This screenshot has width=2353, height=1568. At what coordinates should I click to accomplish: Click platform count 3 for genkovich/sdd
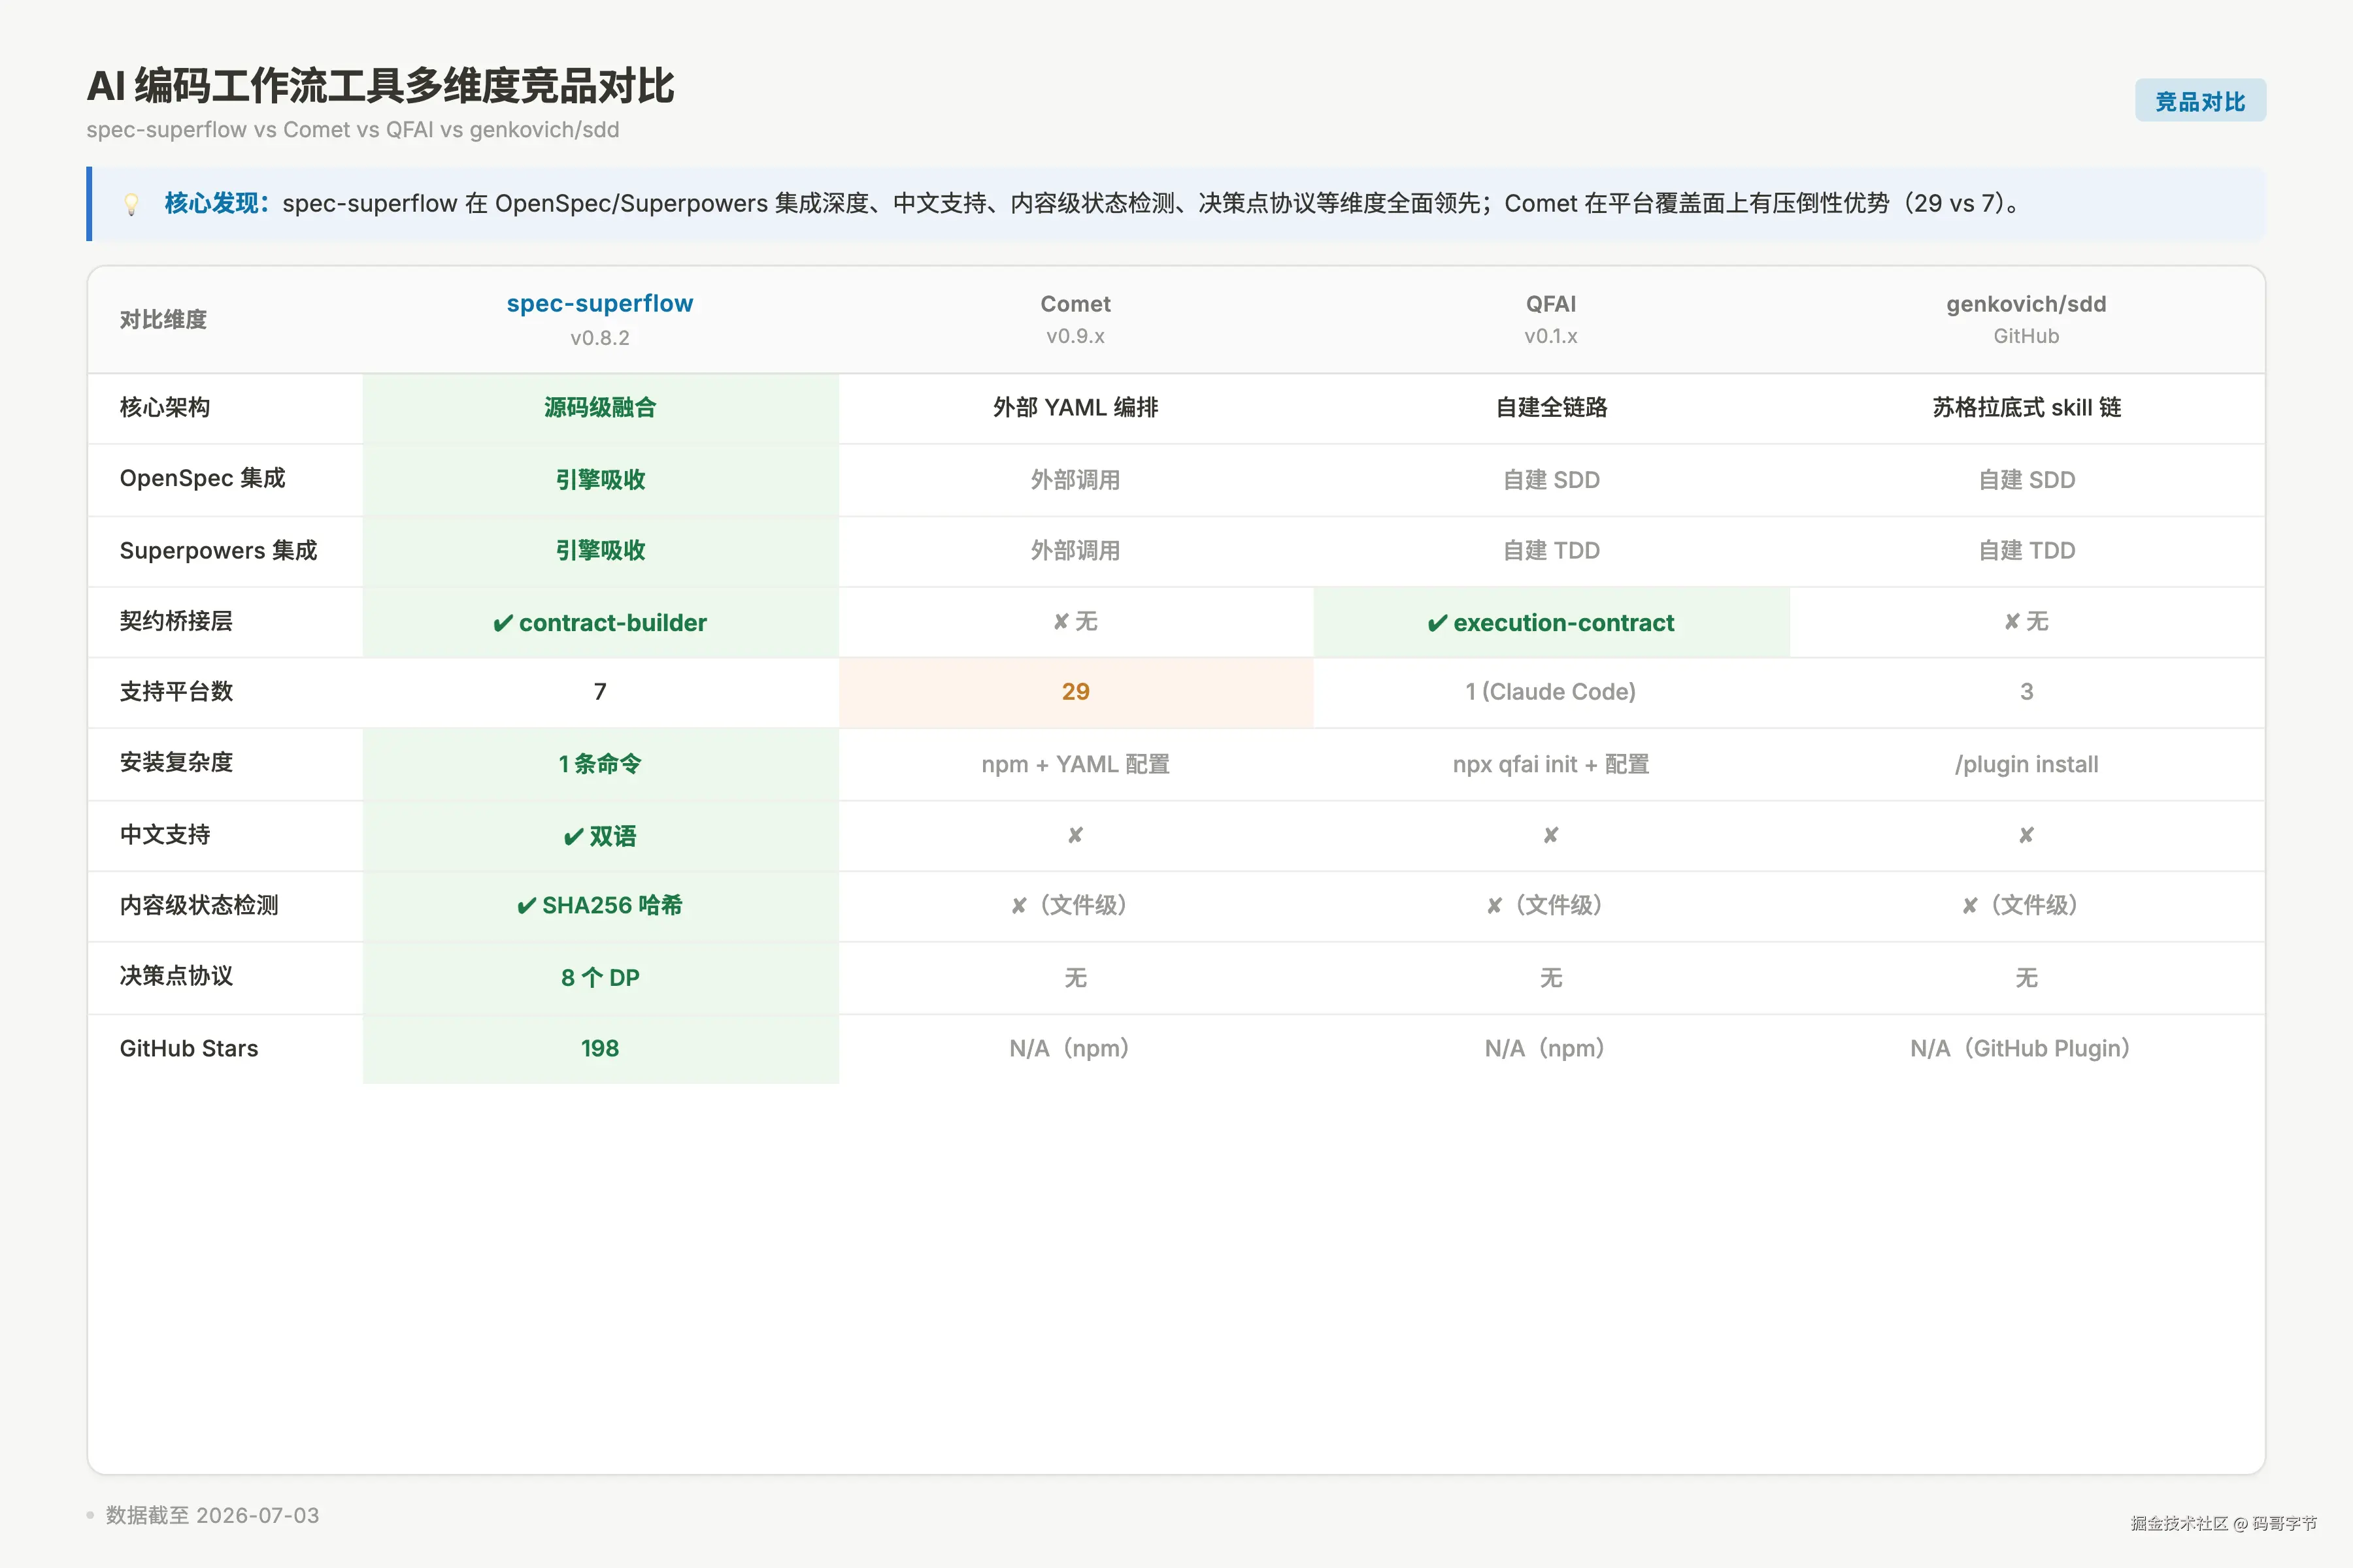click(x=2026, y=692)
